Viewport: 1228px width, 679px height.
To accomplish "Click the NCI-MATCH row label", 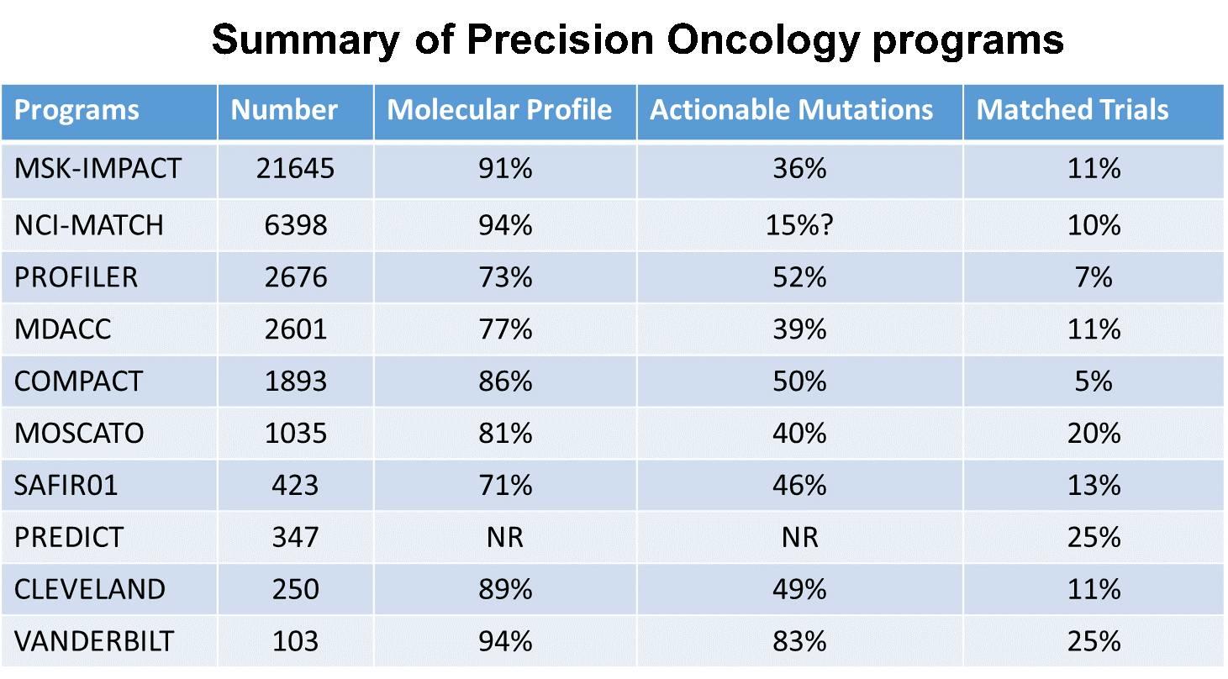I will click(89, 225).
